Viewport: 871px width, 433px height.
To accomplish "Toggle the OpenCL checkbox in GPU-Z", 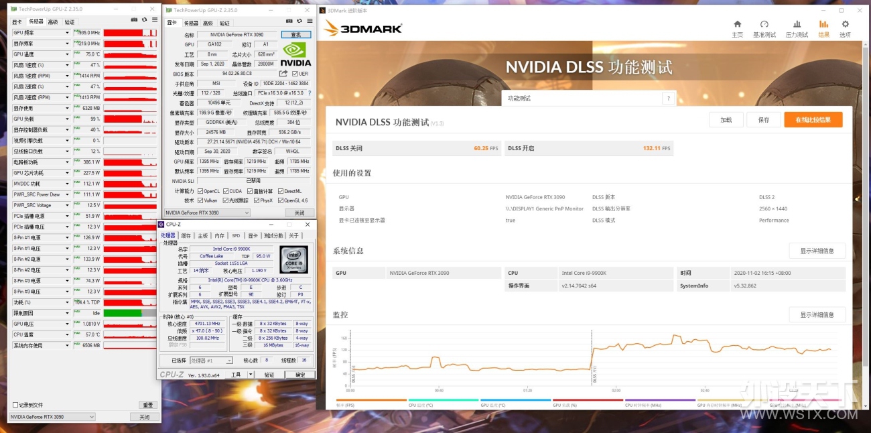I will [200, 191].
